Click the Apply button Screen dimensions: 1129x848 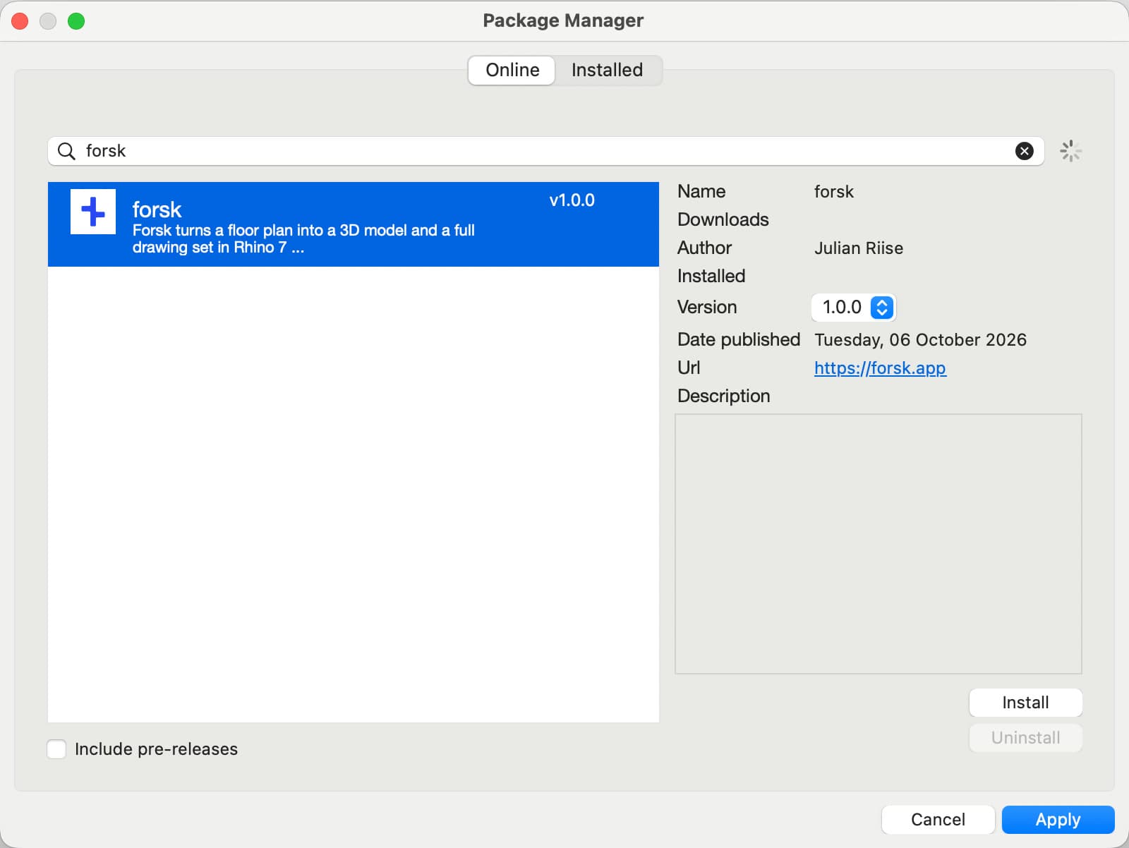click(x=1058, y=820)
